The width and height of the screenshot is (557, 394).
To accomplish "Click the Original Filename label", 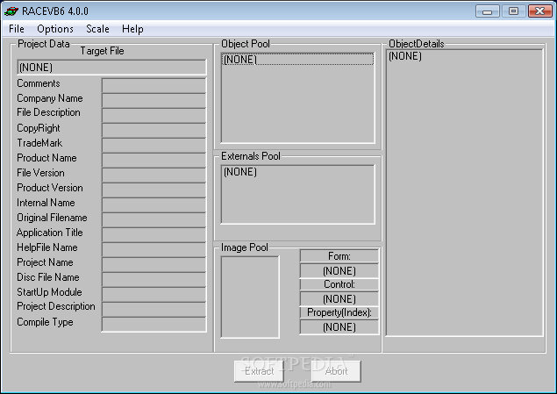I will click(52, 218).
